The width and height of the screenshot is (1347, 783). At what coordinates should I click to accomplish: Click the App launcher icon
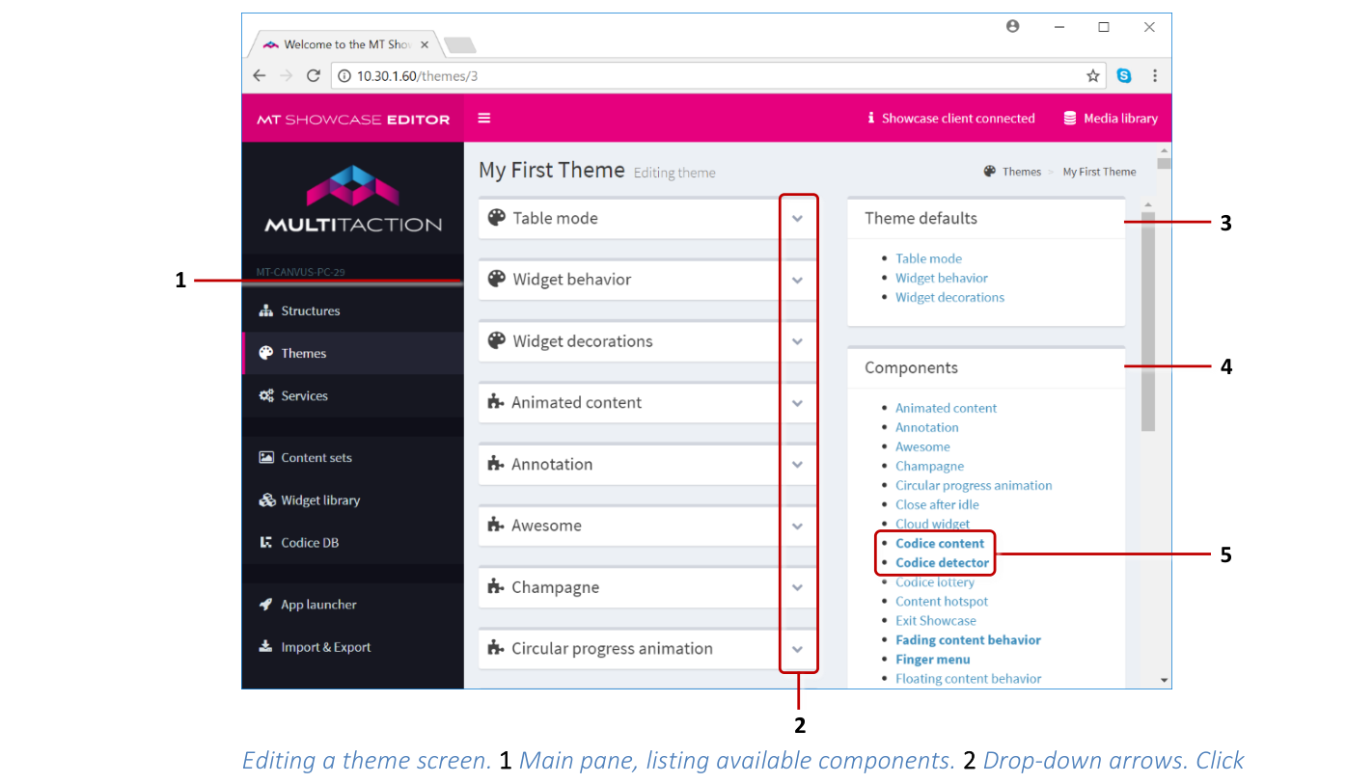click(x=267, y=604)
